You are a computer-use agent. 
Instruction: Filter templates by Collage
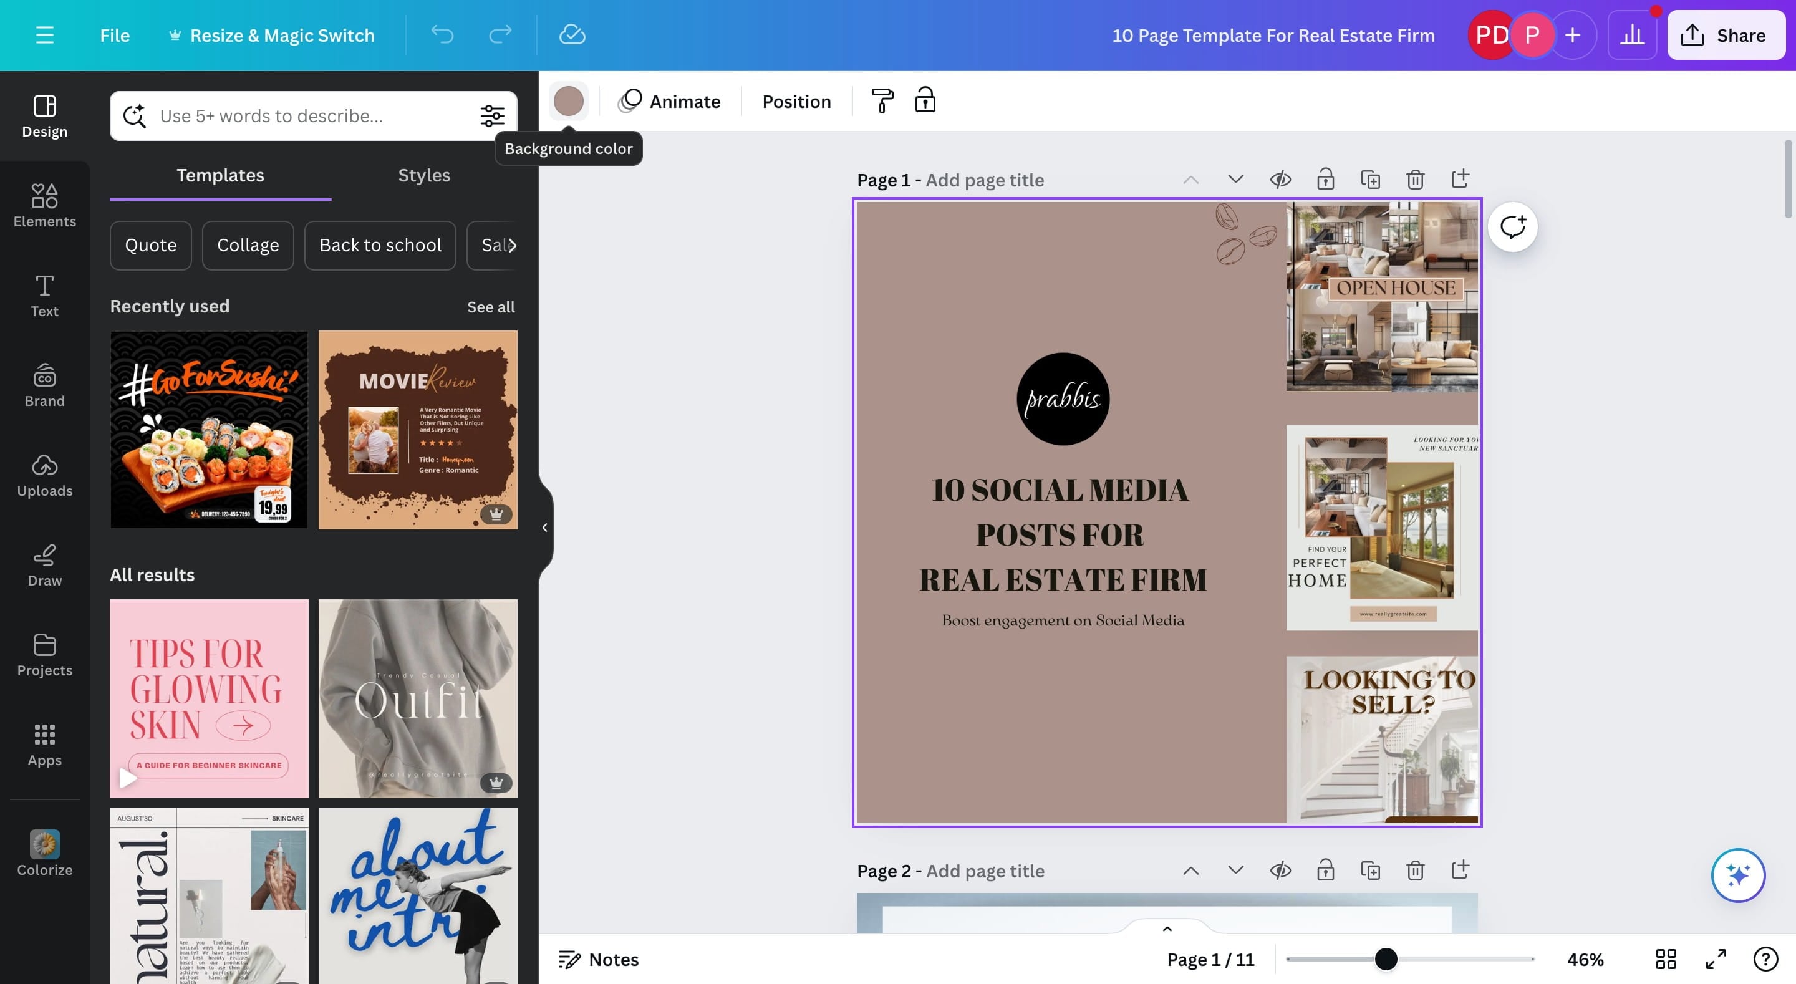[248, 246]
